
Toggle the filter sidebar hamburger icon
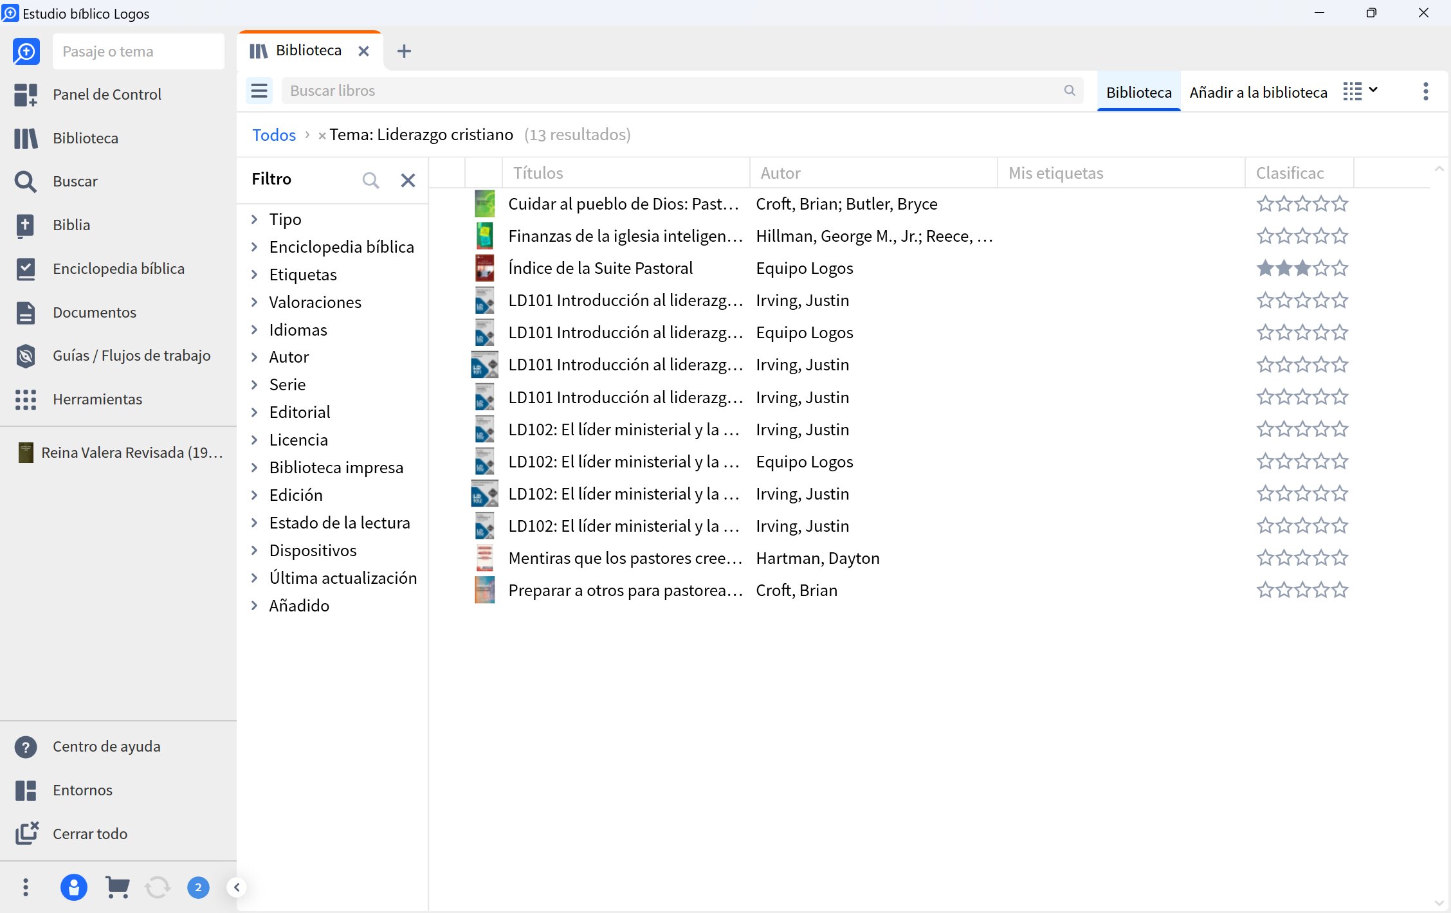click(259, 91)
